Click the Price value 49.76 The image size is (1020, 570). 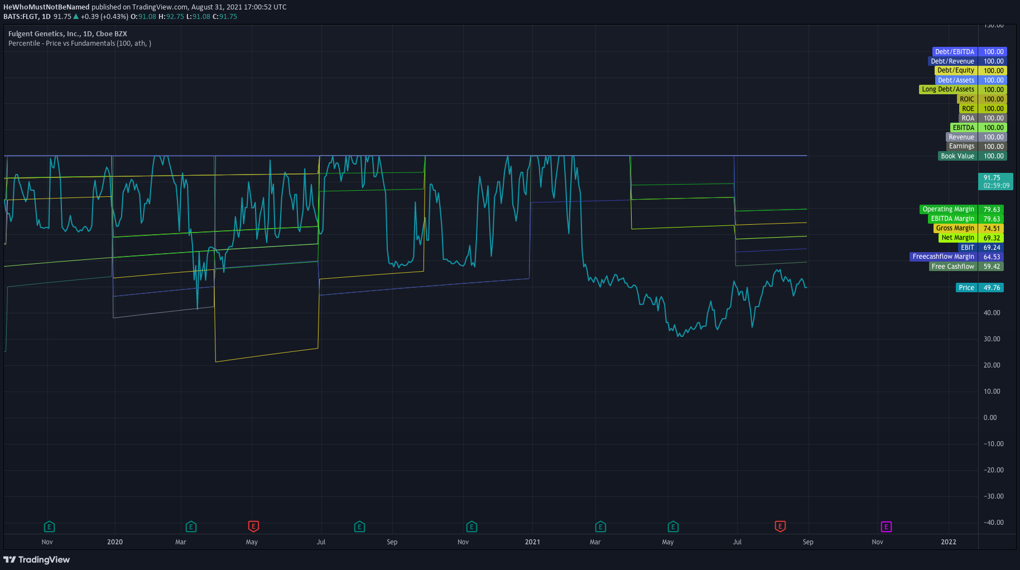click(992, 288)
